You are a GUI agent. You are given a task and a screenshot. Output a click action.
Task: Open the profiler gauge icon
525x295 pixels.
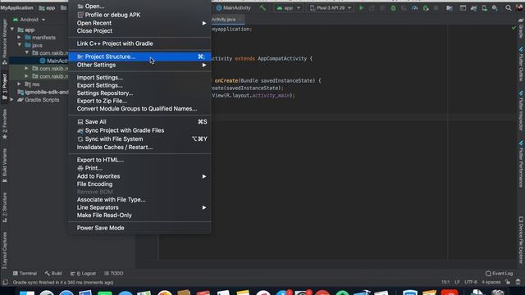(x=414, y=7)
